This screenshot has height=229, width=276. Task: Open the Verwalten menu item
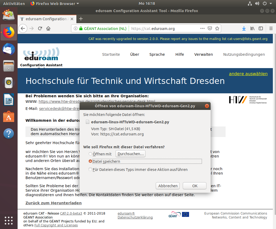click(204, 54)
